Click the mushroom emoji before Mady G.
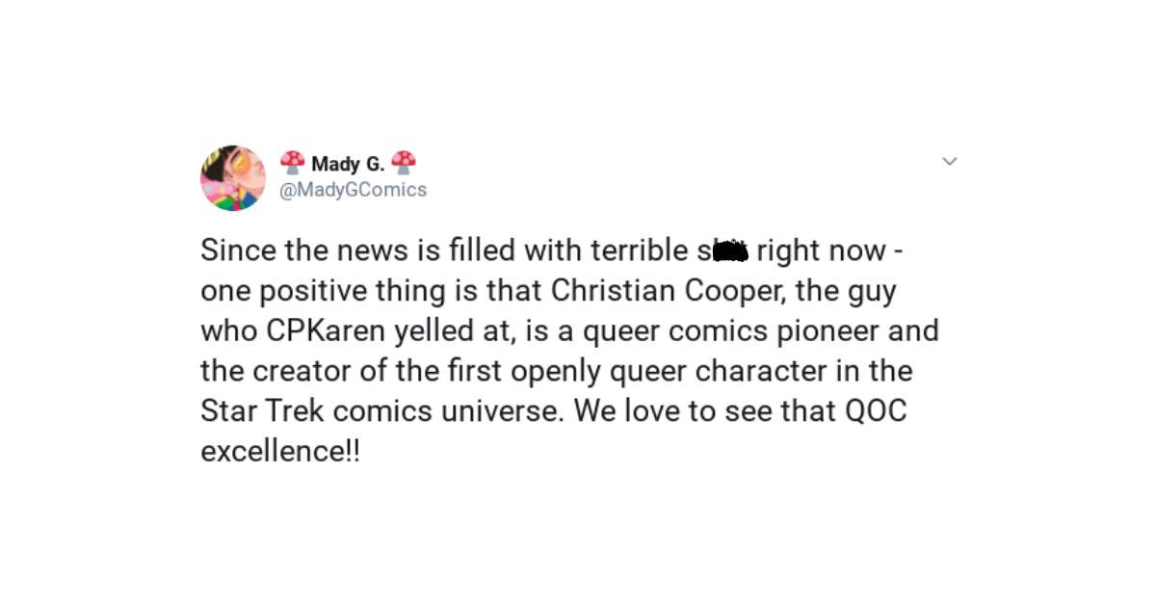This screenshot has height=605, width=1156. (292, 163)
